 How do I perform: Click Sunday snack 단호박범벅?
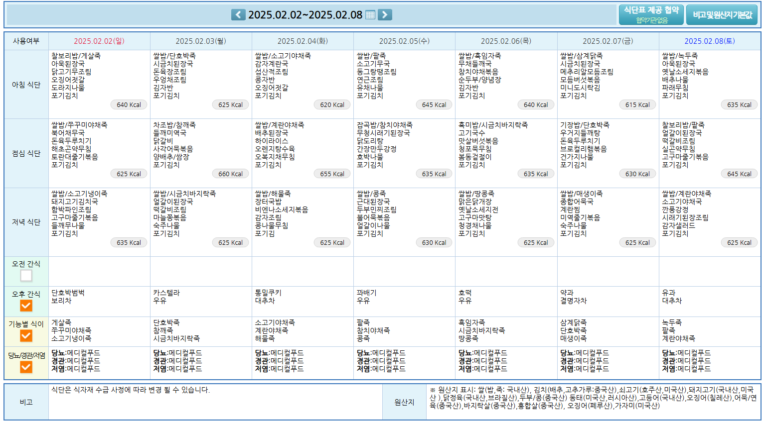tap(68, 293)
